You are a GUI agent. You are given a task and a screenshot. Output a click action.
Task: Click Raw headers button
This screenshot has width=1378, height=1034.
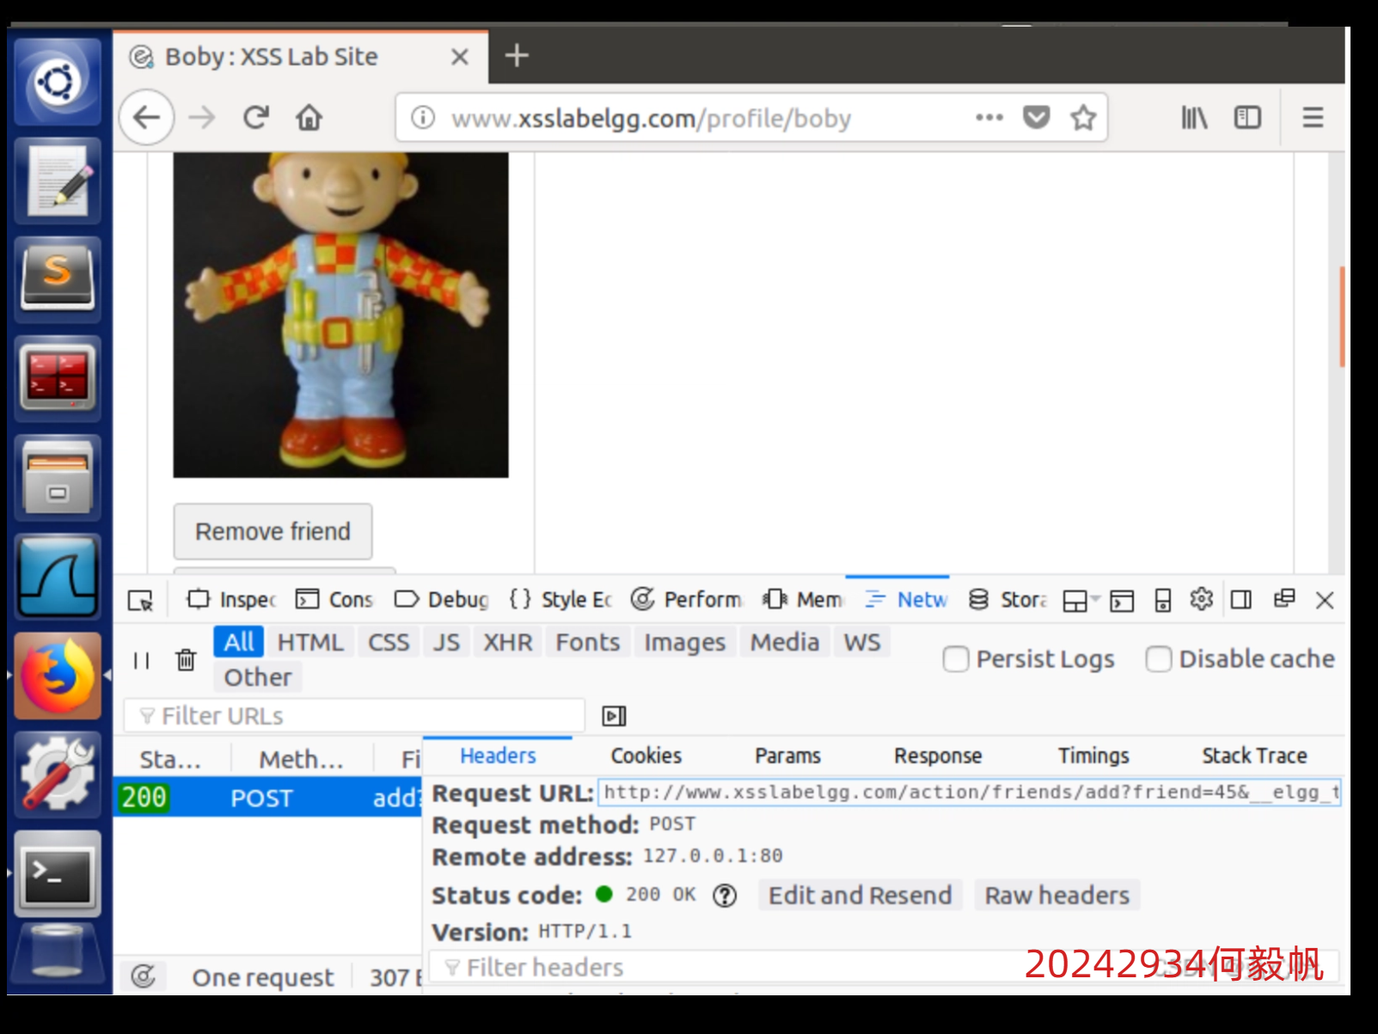point(1057,896)
